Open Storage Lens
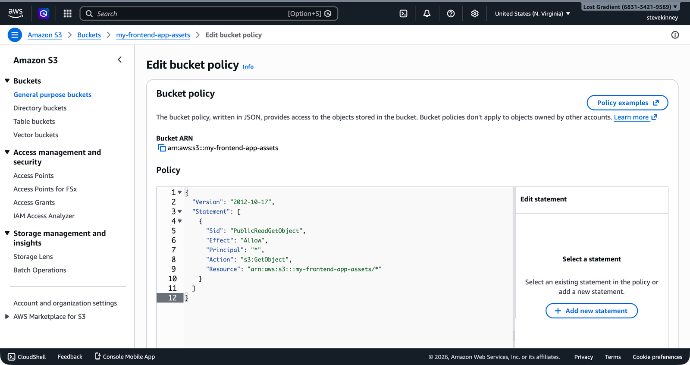Screen dimensions: 690x365 tap(33, 257)
